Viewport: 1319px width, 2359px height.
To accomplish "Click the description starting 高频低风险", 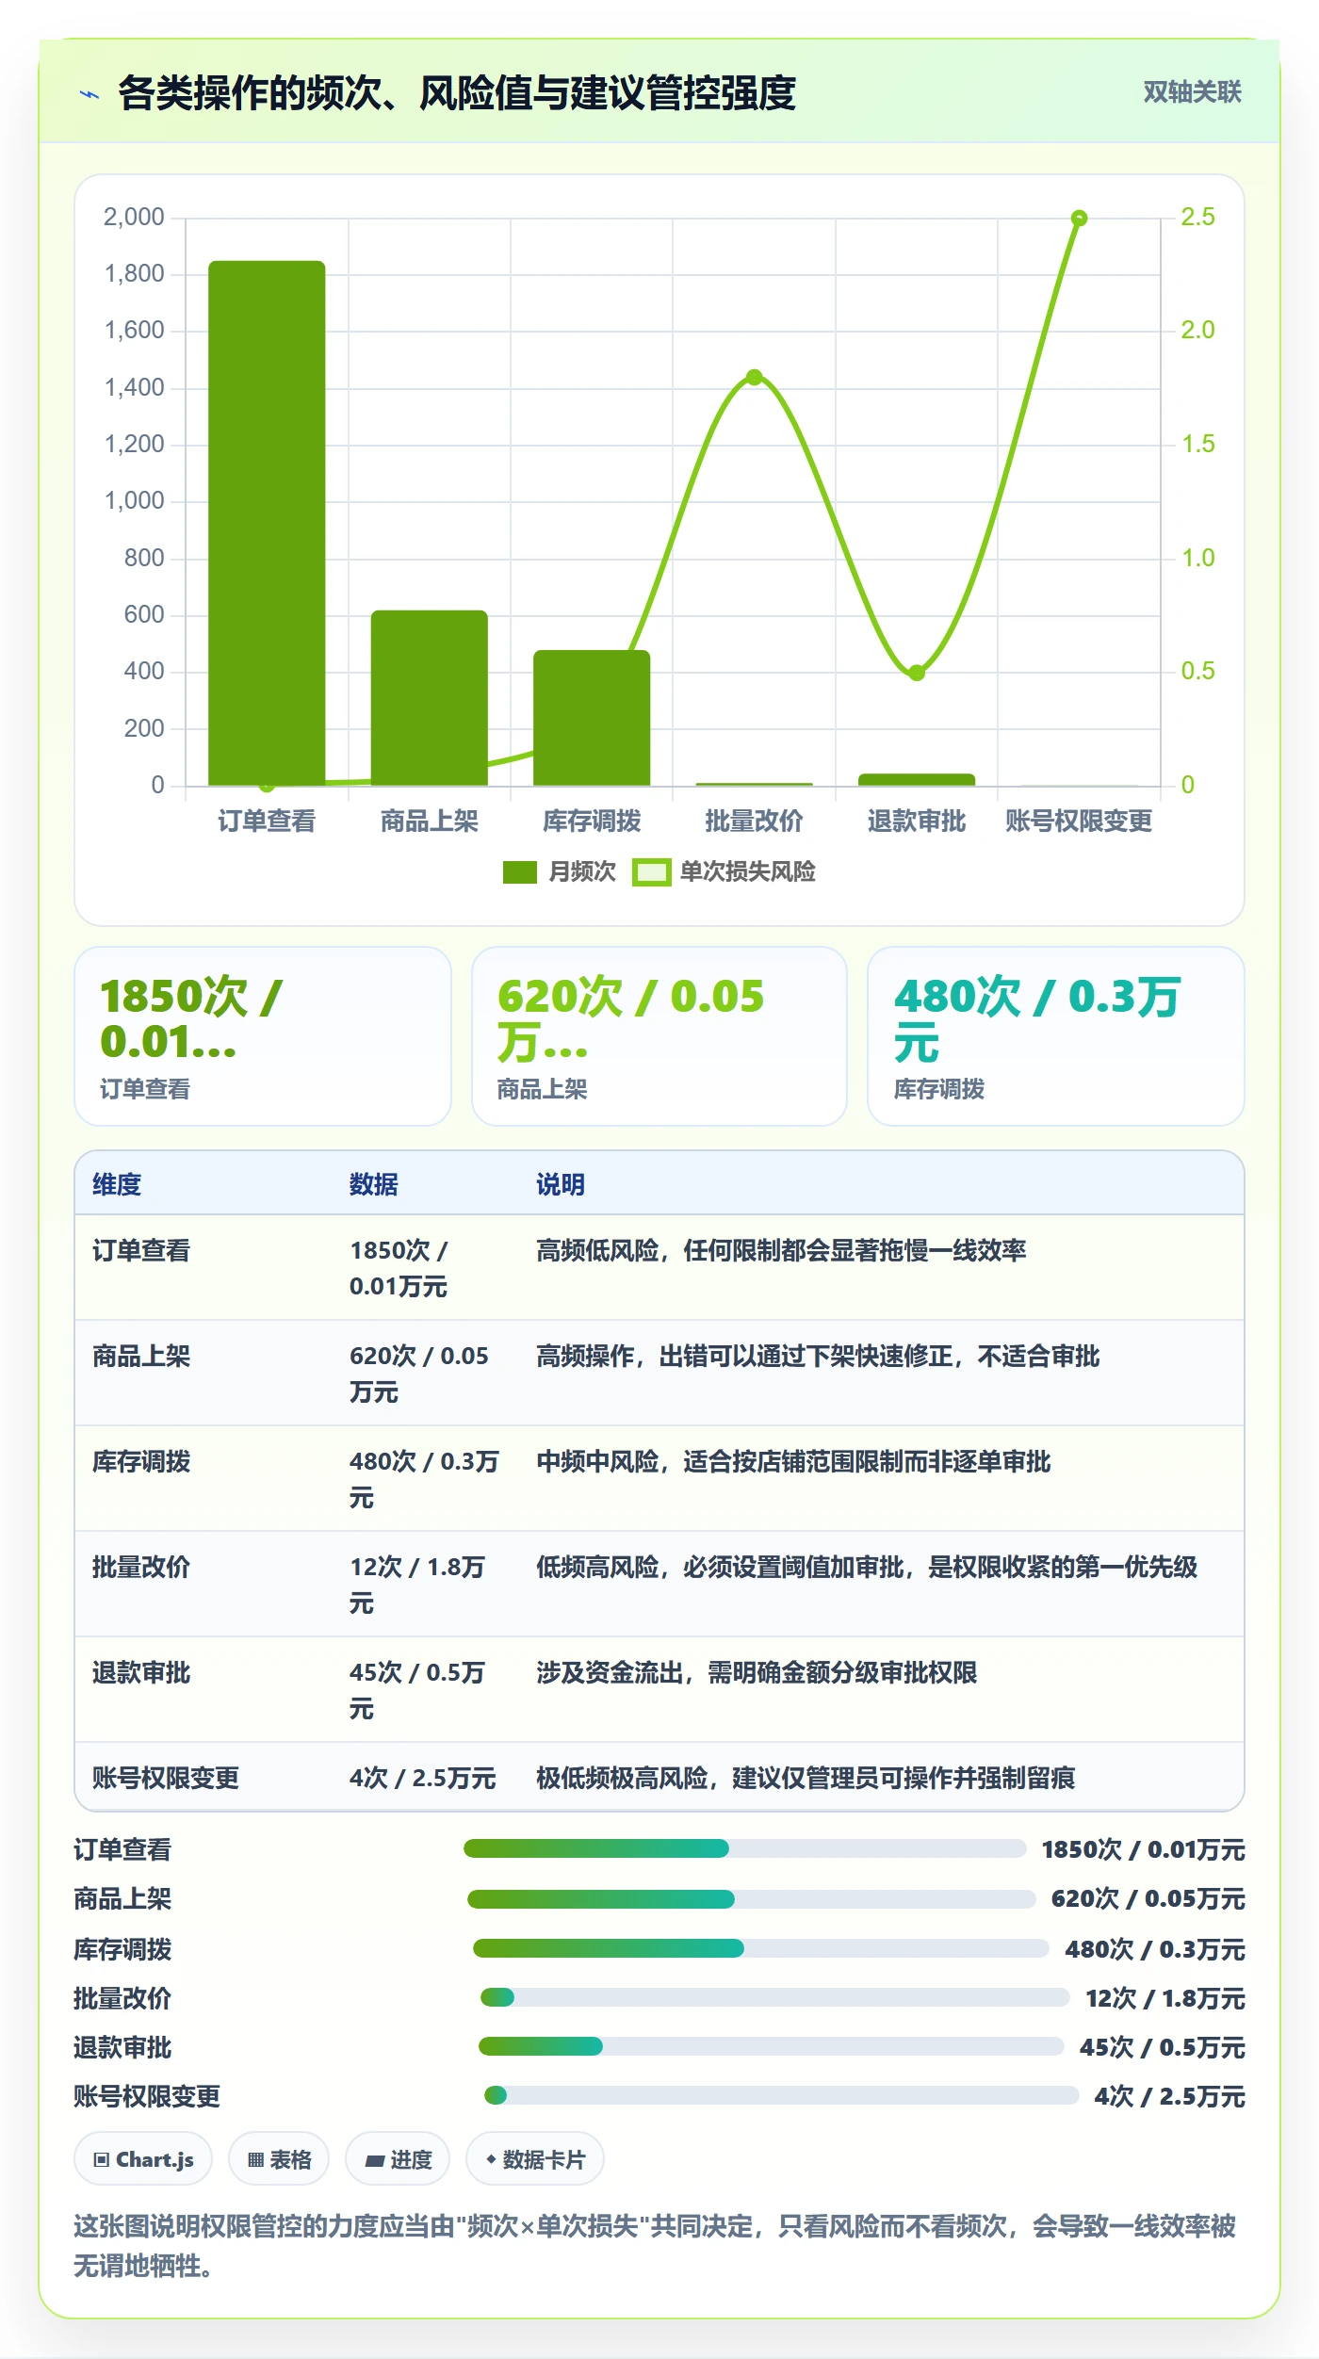I will point(781,1250).
